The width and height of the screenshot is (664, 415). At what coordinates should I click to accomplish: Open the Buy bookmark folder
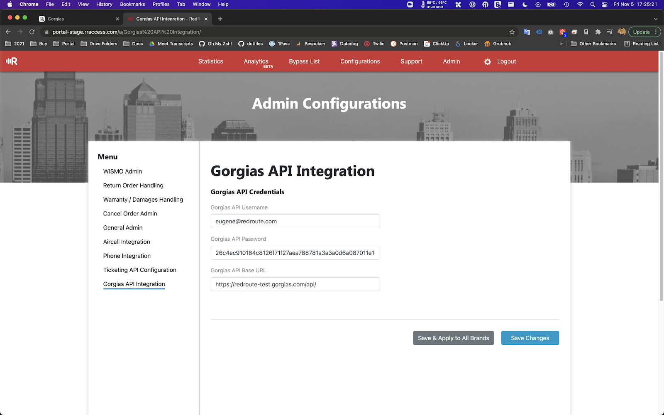(39, 44)
